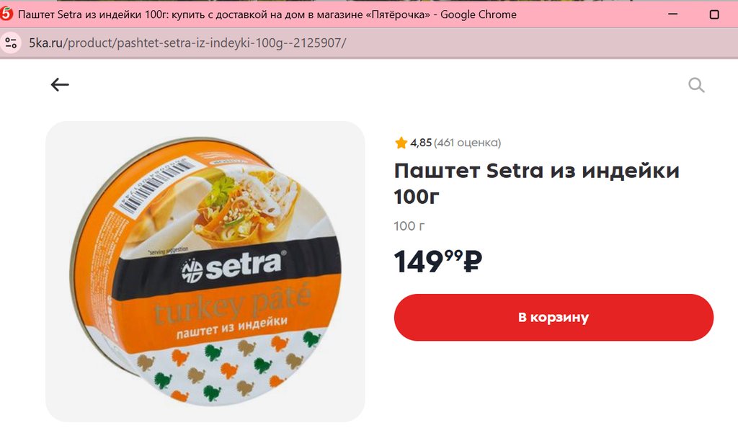
Task: Maximize the Chrome window
Action: [x=714, y=14]
